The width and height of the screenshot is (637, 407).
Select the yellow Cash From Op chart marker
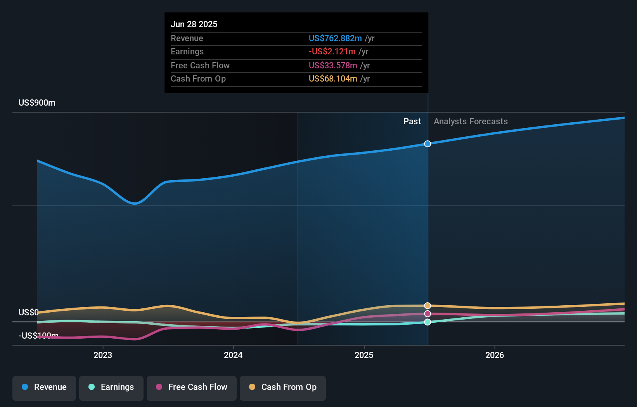pos(428,306)
